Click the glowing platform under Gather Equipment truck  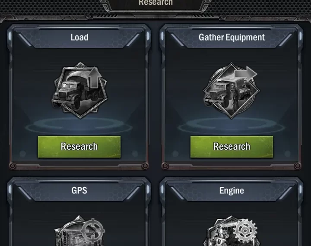pyautogui.click(x=231, y=125)
